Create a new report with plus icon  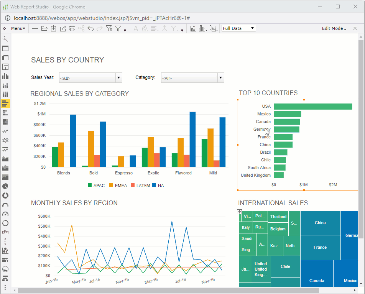(35, 28)
